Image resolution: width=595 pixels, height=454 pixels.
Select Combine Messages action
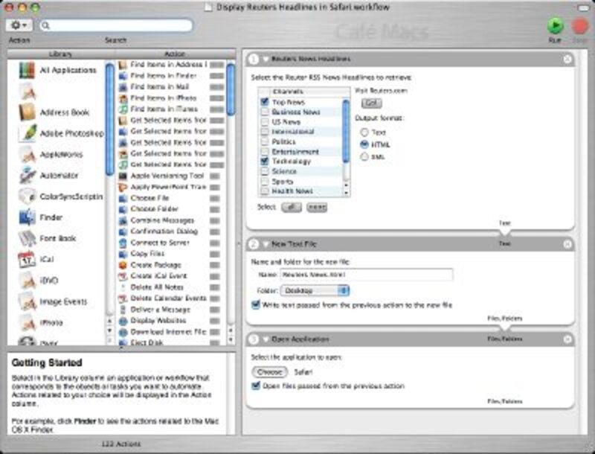click(x=170, y=220)
